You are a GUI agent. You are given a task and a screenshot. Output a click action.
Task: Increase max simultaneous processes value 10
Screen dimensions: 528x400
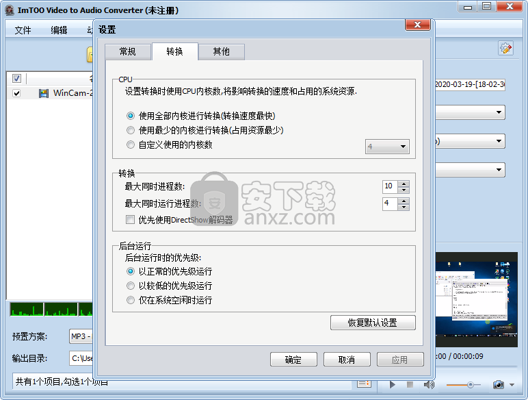click(x=404, y=183)
